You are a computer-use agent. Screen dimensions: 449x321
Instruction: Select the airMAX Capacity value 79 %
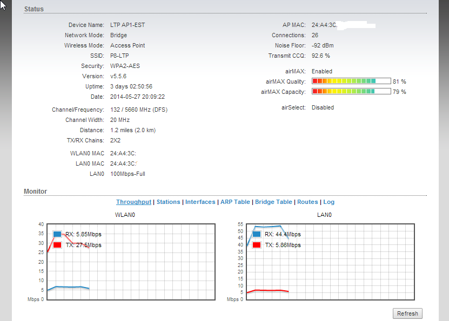[399, 92]
